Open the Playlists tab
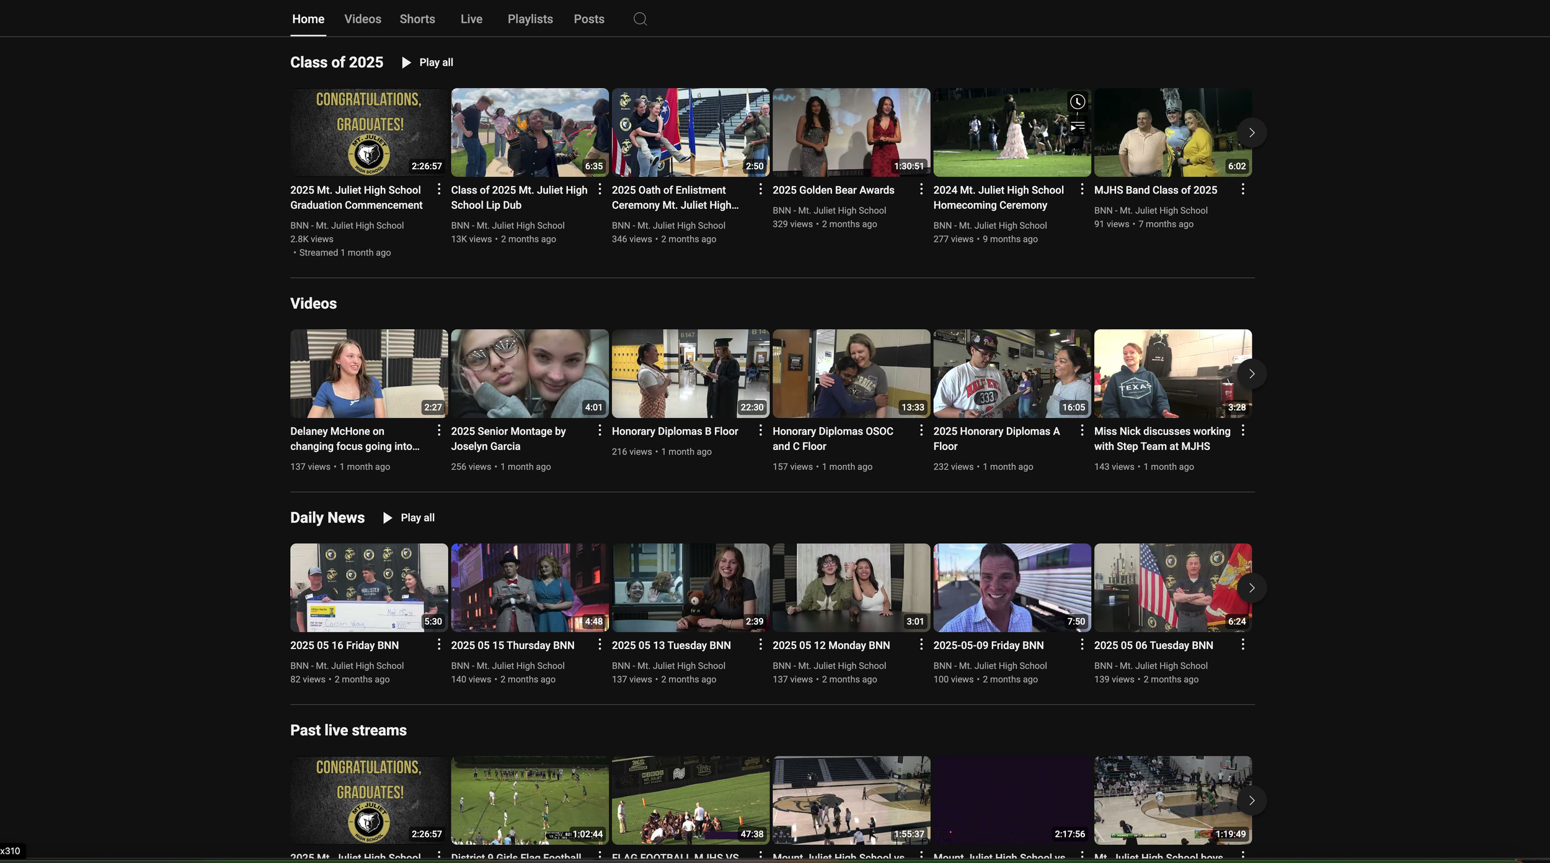The height and width of the screenshot is (863, 1550). (530, 19)
